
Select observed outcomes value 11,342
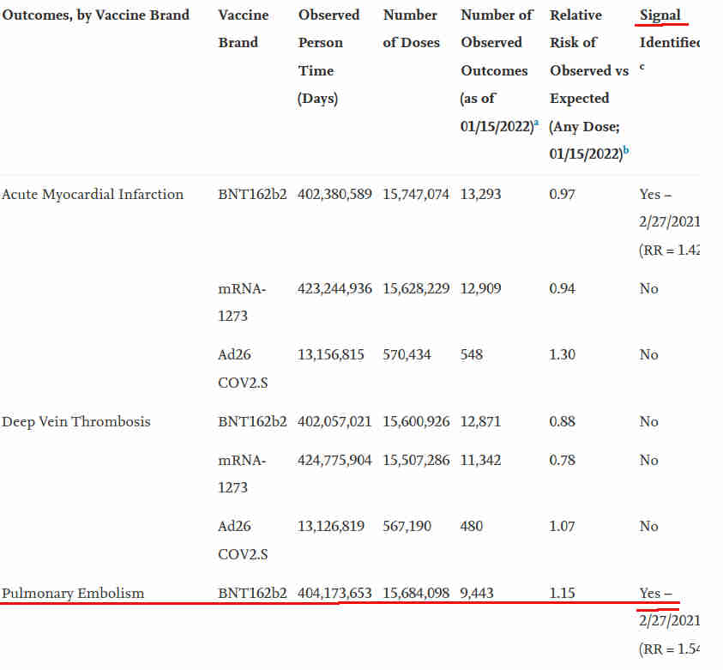pos(480,460)
